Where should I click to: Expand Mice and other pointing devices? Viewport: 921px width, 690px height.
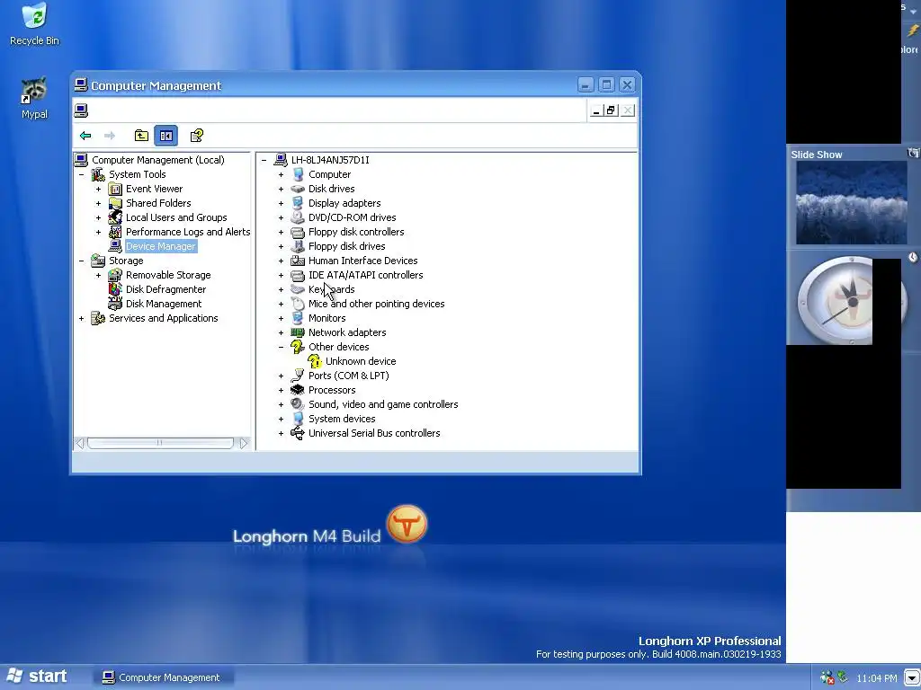281,304
